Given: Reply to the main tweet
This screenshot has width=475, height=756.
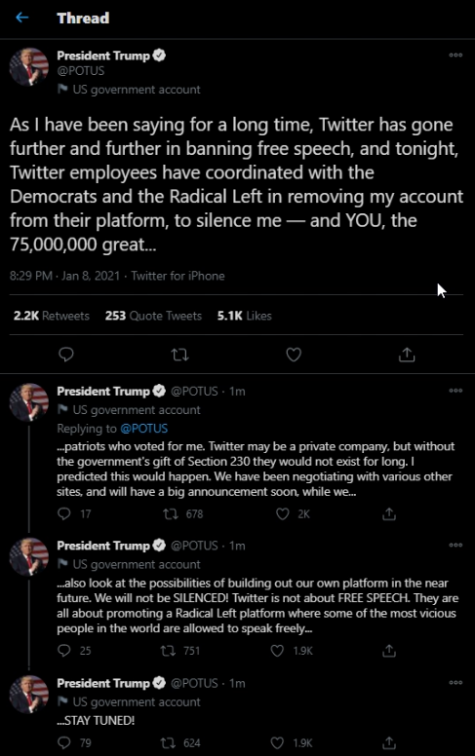Looking at the screenshot, I should click(65, 355).
